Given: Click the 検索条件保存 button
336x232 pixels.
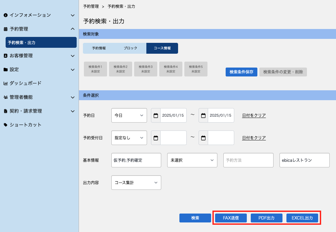Looking at the screenshot, I should (x=242, y=72).
